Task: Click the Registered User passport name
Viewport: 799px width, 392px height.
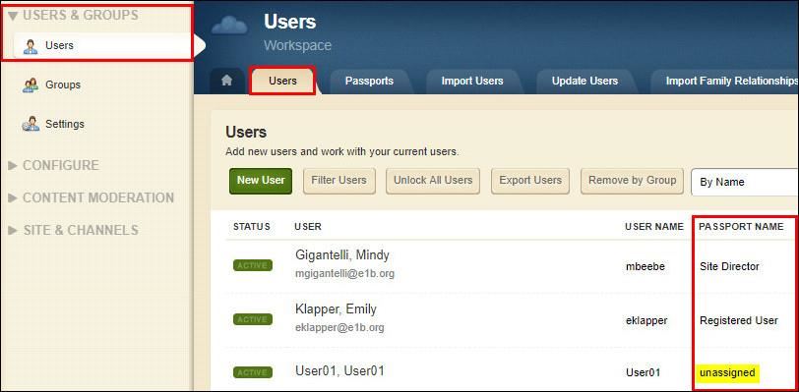Action: pos(739,320)
